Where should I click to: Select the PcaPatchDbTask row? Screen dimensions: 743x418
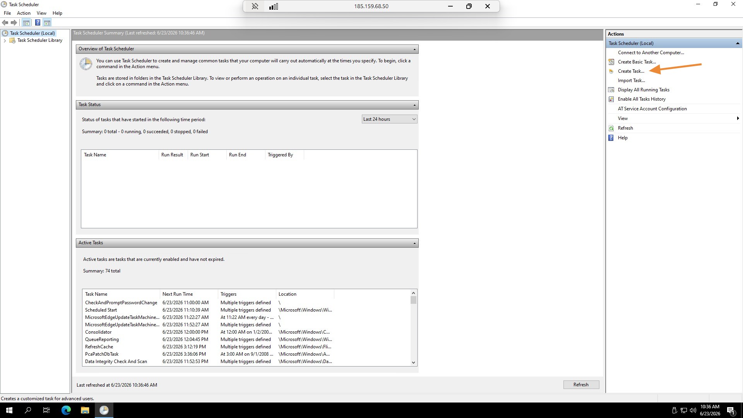pos(208,354)
